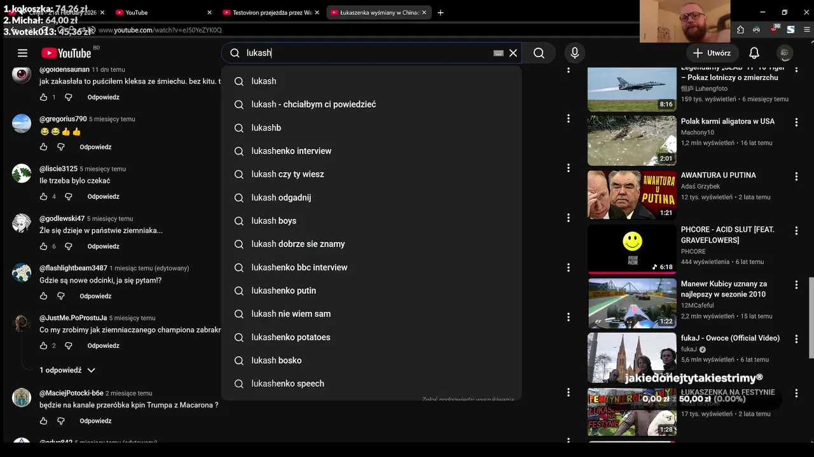Like the comment by @MaciejPotocki-b6e
Screen dimensions: 814x457
(x=43, y=421)
